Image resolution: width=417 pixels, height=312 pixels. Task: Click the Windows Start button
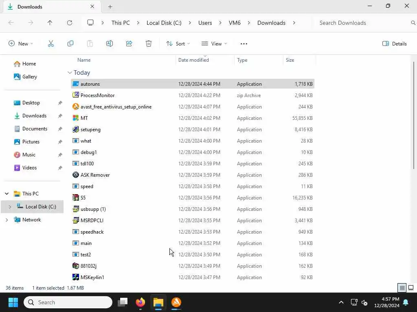(x=13, y=302)
